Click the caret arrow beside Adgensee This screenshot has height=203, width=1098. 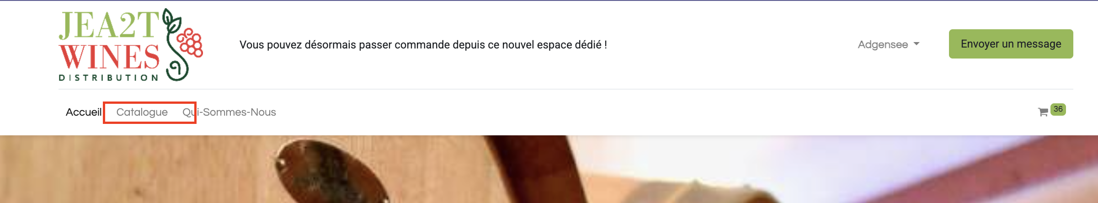click(917, 44)
